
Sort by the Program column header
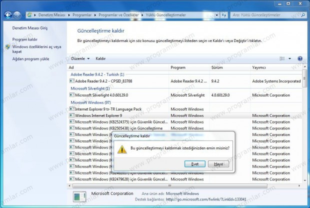click(189, 67)
